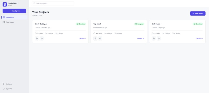This screenshot has height=93, width=209.
Task: Click the SprintZero checkmark logo icon
Action: pos(5,4)
